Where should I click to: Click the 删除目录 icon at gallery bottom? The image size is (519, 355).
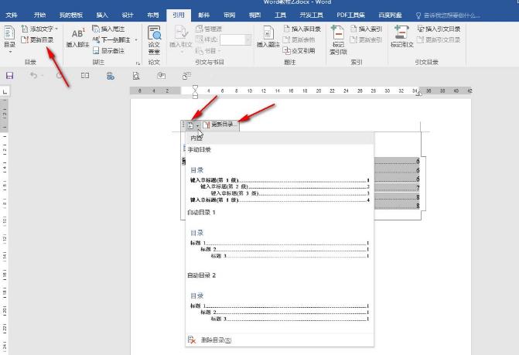(192, 340)
